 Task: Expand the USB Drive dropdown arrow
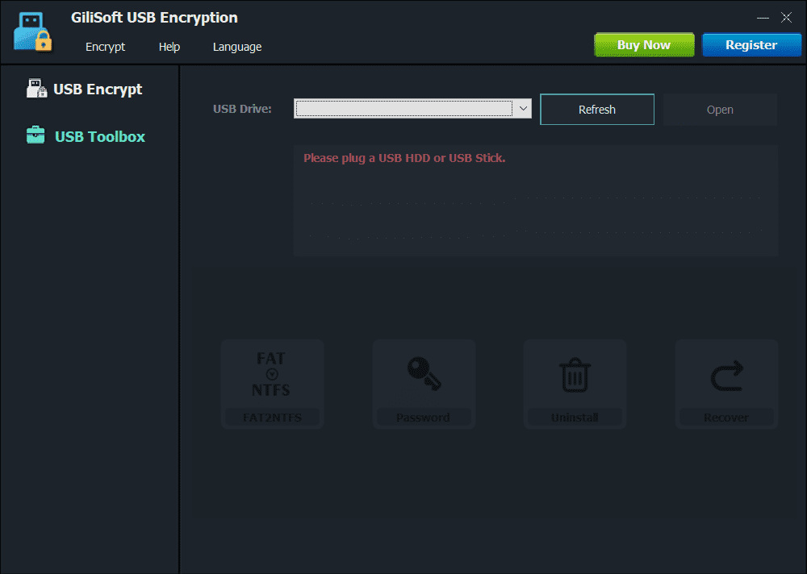click(523, 109)
